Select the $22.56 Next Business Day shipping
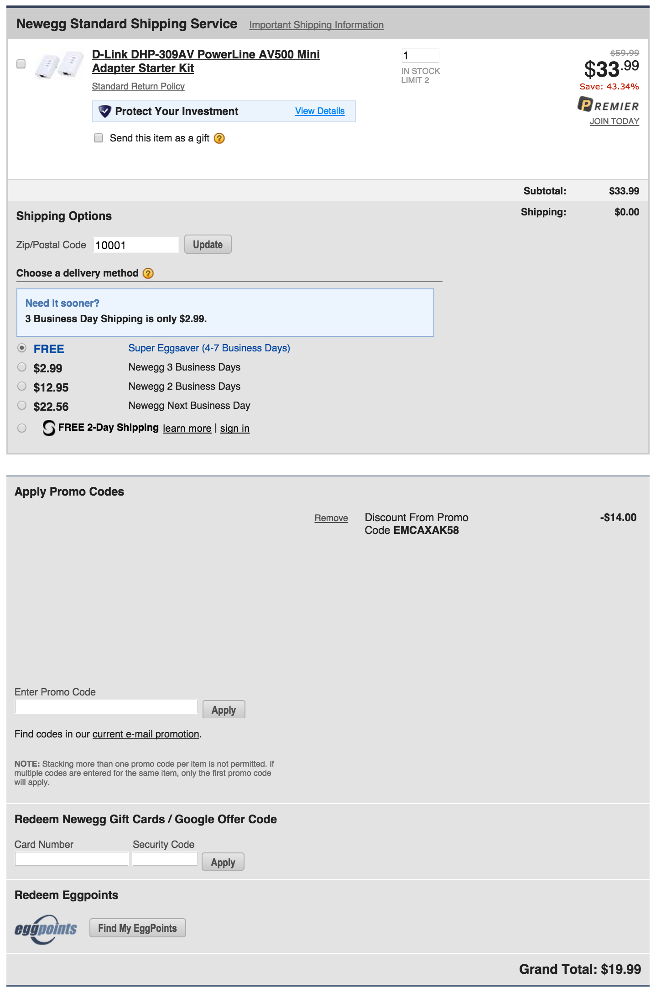 22,406
